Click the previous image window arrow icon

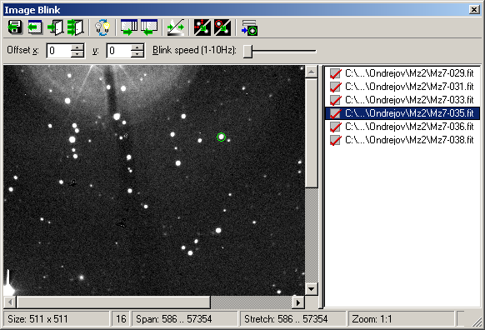click(x=149, y=27)
